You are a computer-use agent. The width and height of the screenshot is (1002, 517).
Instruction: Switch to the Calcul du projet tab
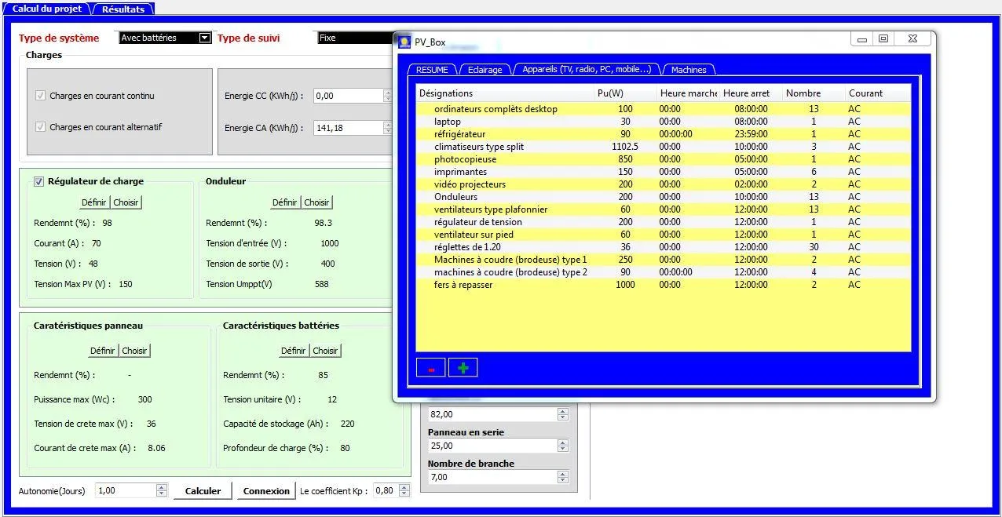(47, 9)
